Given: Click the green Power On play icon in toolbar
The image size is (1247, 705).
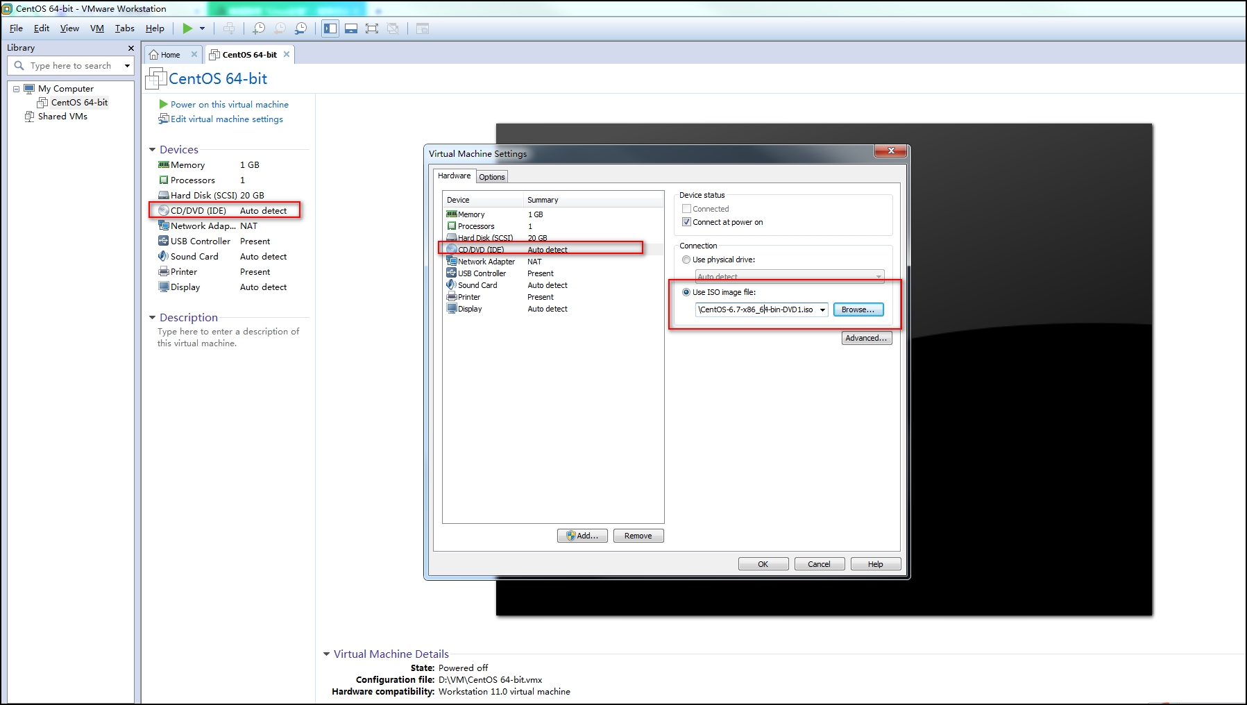Looking at the screenshot, I should (187, 28).
